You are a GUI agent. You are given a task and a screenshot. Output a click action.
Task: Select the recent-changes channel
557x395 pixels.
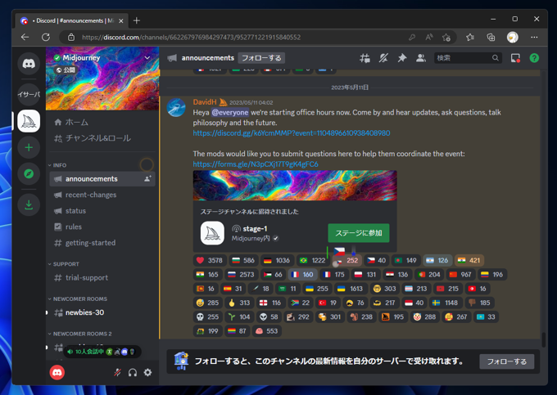[x=102, y=195]
